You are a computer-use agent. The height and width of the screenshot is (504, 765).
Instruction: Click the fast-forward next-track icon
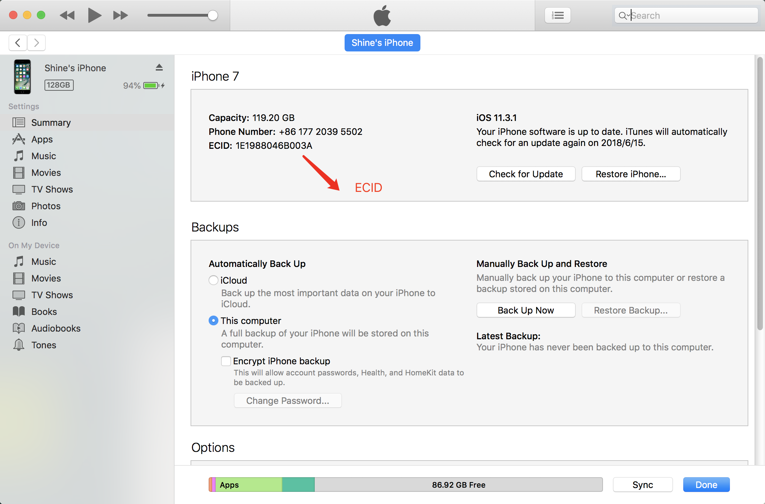pyautogui.click(x=120, y=15)
